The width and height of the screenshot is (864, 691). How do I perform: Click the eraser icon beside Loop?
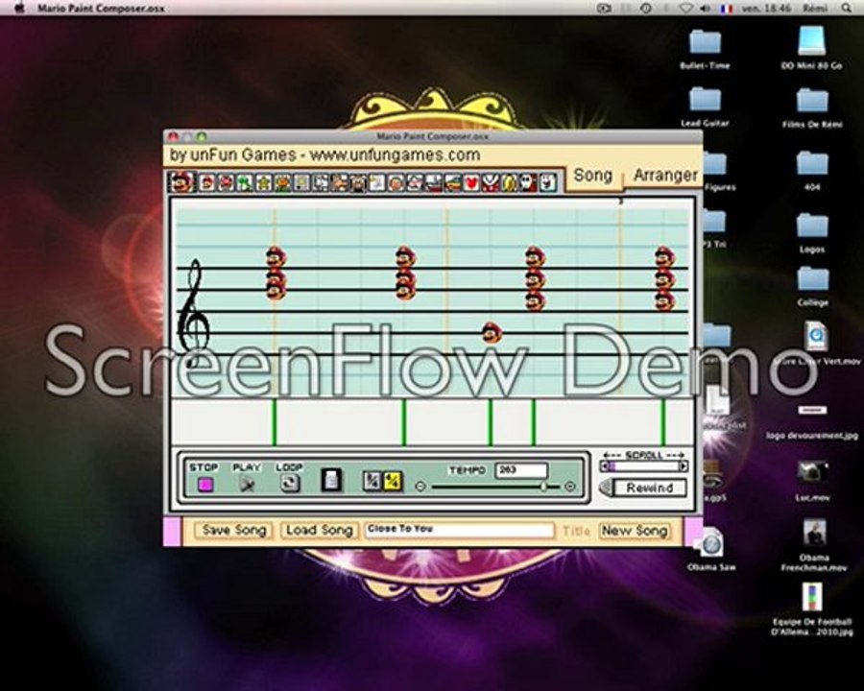331,481
